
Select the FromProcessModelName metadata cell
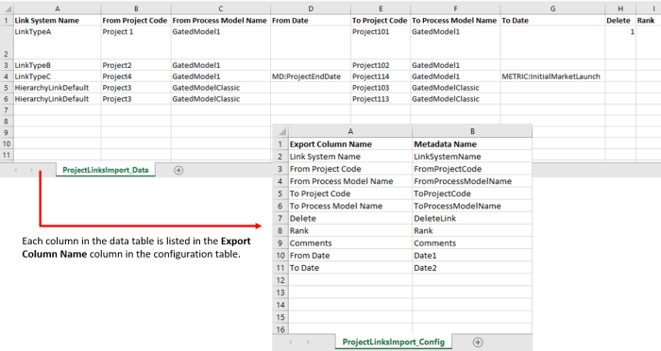(472, 181)
